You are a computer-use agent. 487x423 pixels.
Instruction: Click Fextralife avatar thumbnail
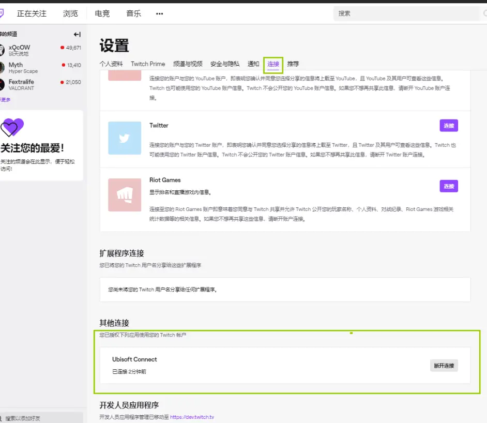2,84
